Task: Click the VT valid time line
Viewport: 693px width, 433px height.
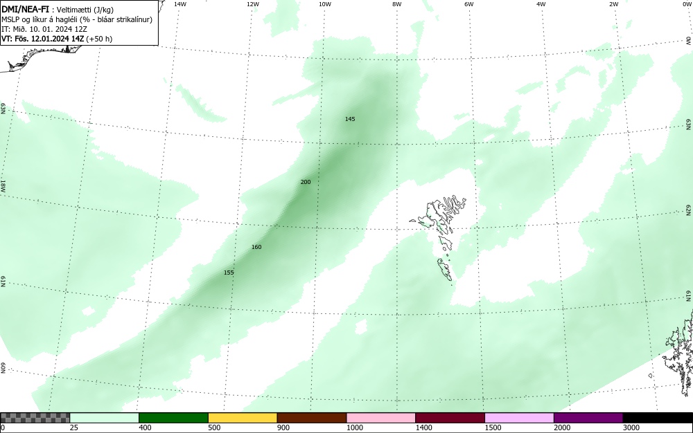Action: coord(57,39)
